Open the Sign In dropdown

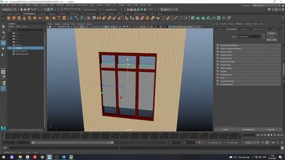pyautogui.click(x=169, y=9)
